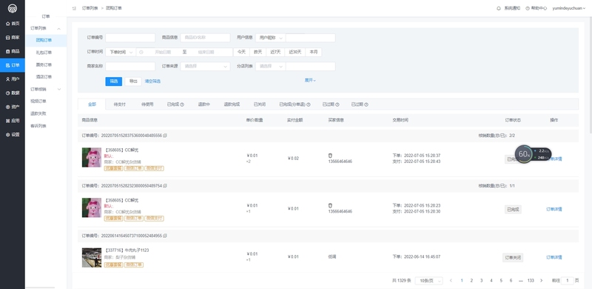This screenshot has height=289, width=592.
Task: Open 应用 apps in the dark sidebar
Action: click(x=13, y=121)
